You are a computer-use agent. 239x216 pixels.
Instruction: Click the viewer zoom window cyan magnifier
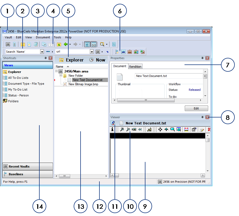tap(172, 129)
